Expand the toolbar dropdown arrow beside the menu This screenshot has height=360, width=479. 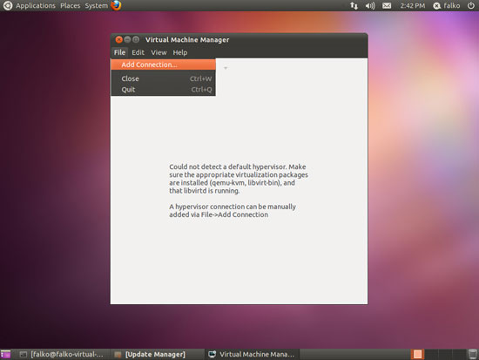(226, 68)
